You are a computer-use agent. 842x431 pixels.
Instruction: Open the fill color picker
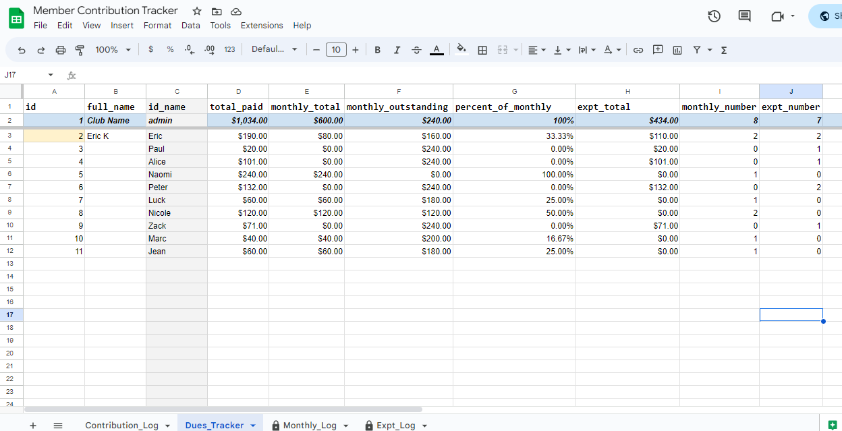461,49
